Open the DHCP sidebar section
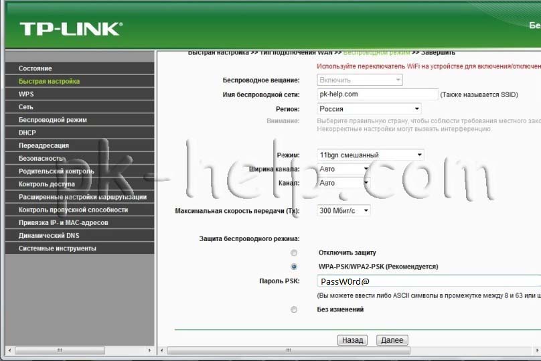This screenshot has height=361, width=541. pos(27,133)
